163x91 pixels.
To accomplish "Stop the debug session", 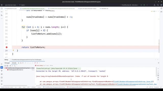I will coord(23,63).
